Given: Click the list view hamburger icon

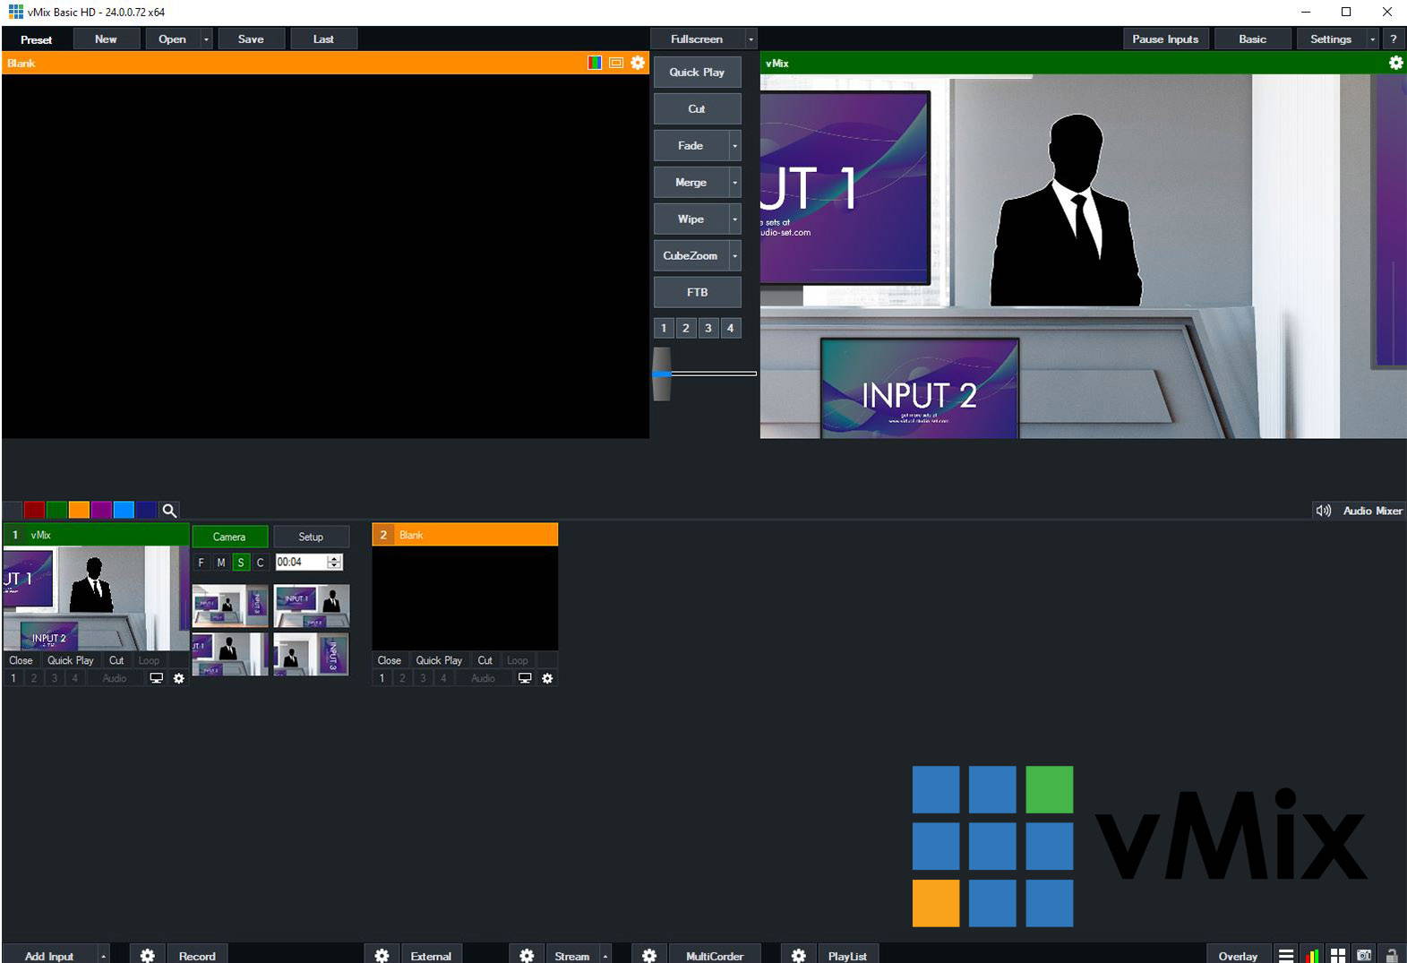Looking at the screenshot, I should coord(1286,956).
